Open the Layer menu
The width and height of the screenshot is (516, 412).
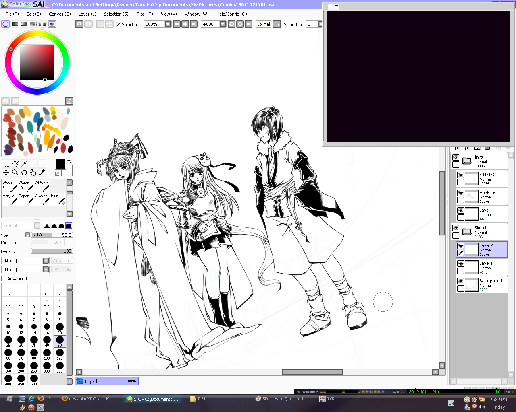coord(87,14)
